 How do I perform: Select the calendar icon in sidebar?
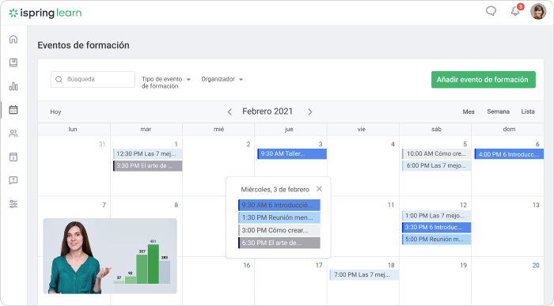point(13,110)
